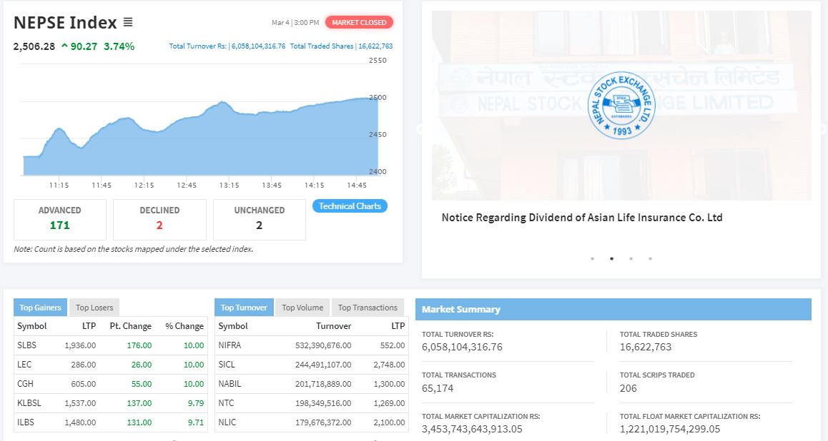Click the index value 2,506.28

[34, 46]
